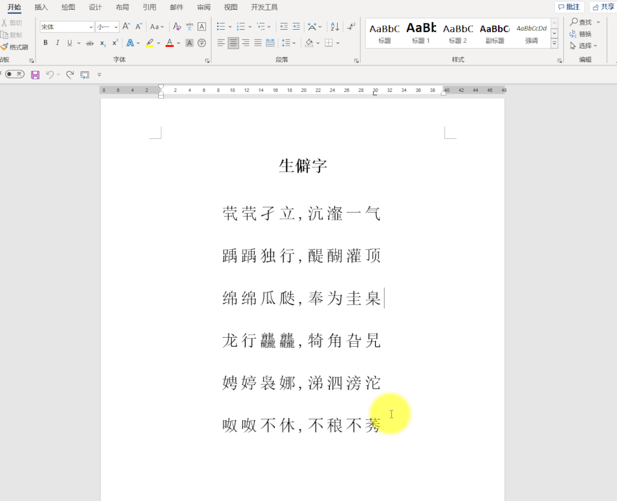617x501 pixels.
Task: Toggle bold formatting
Action: tap(45, 42)
